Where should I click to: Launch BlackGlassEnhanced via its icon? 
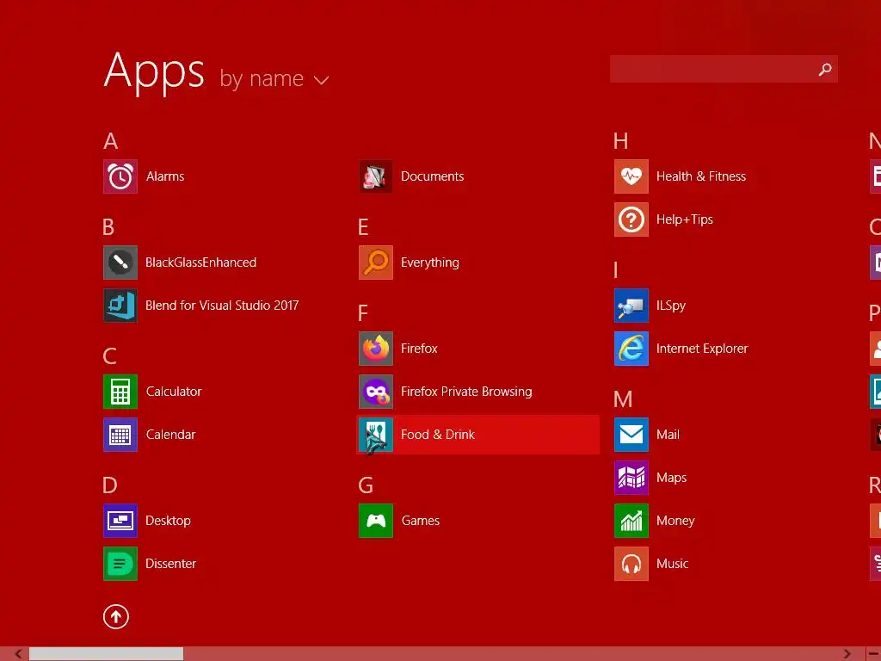(x=120, y=263)
